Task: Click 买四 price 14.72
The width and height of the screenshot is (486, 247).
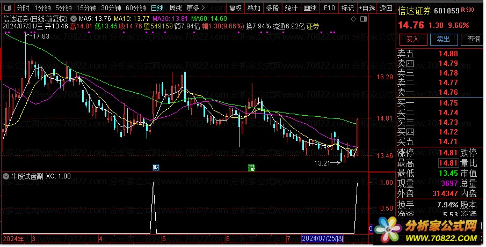Action: pyautogui.click(x=448, y=132)
